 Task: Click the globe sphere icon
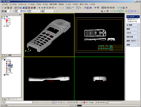point(124,8)
